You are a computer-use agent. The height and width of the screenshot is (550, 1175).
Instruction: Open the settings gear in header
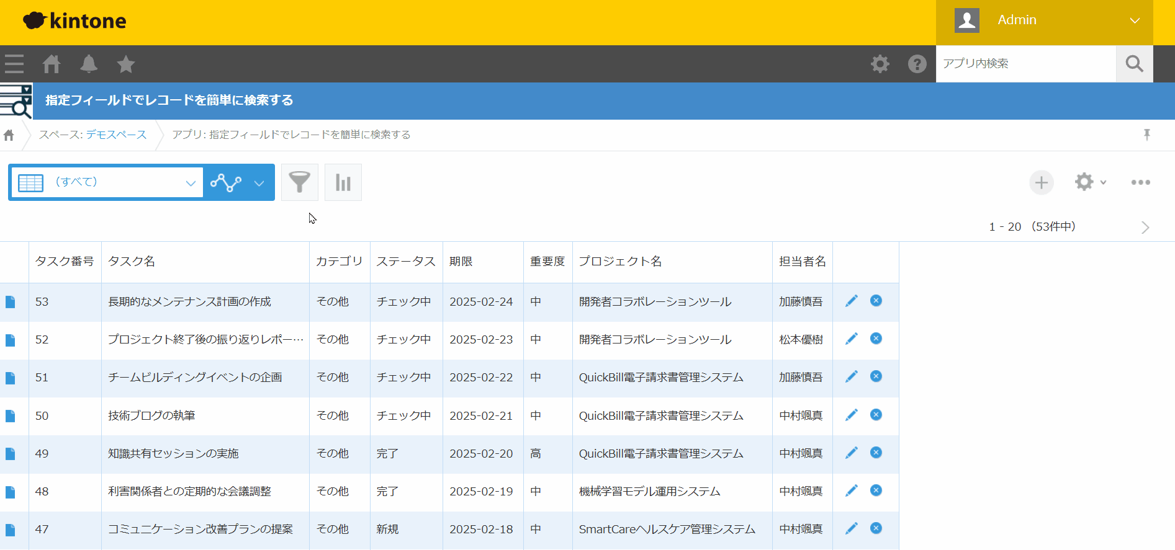880,64
